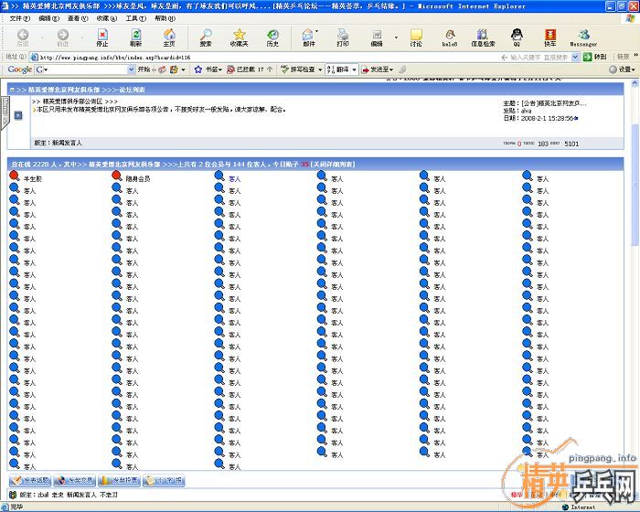Collapse the 论坛列表 section box icon
The height and width of the screenshot is (512, 640).
coord(13,90)
